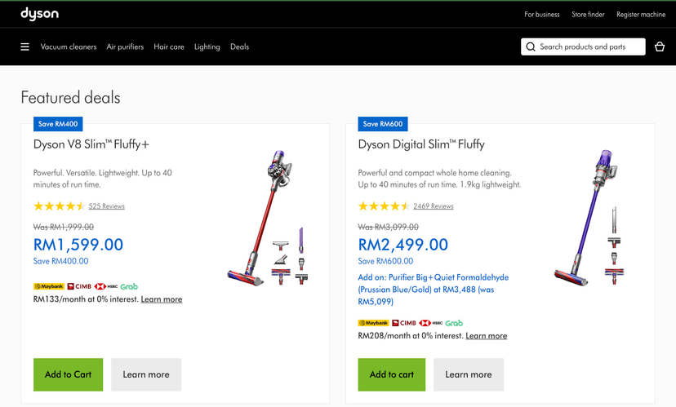The width and height of the screenshot is (676, 407).
Task: Click Learn more button for V8 Slim
Action: click(x=146, y=374)
